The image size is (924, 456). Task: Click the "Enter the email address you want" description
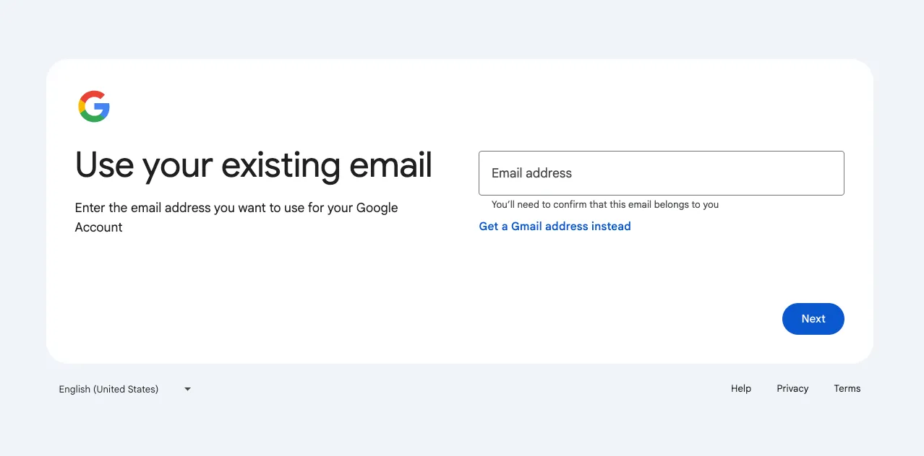(x=236, y=217)
